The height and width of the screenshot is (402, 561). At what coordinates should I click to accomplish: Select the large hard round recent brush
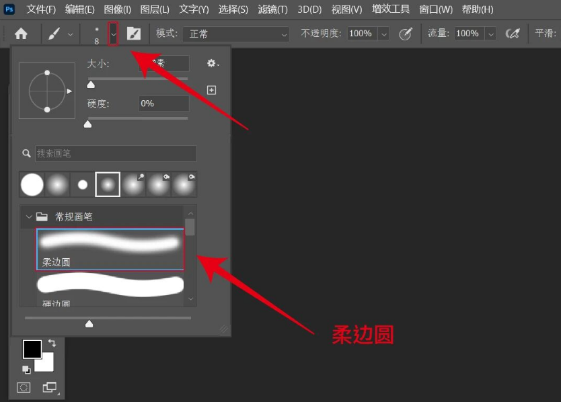pos(32,185)
